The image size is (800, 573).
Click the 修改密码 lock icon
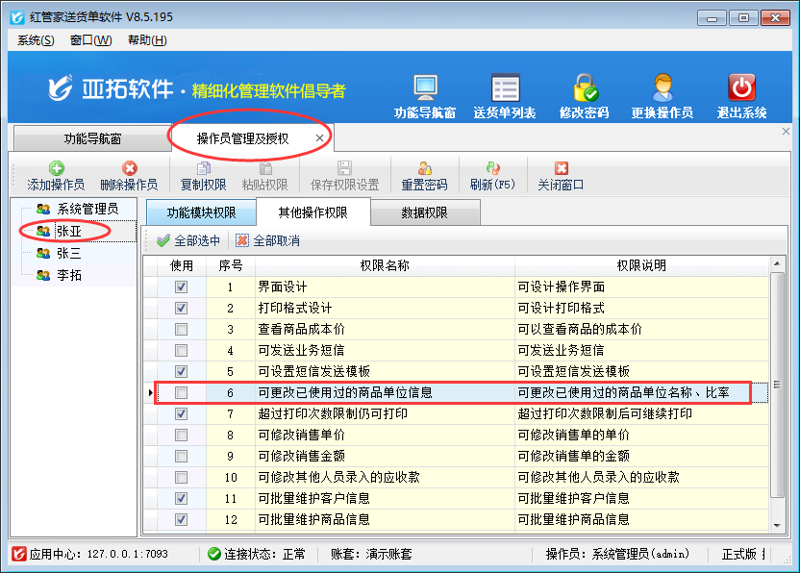click(x=584, y=90)
